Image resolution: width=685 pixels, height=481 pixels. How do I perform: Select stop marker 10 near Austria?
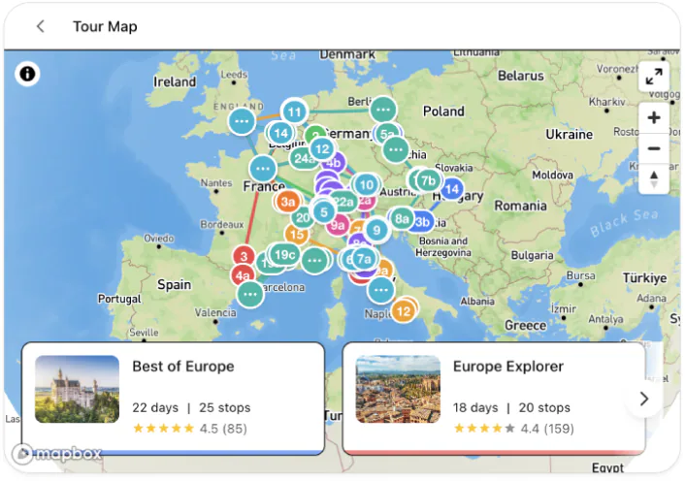tap(366, 185)
